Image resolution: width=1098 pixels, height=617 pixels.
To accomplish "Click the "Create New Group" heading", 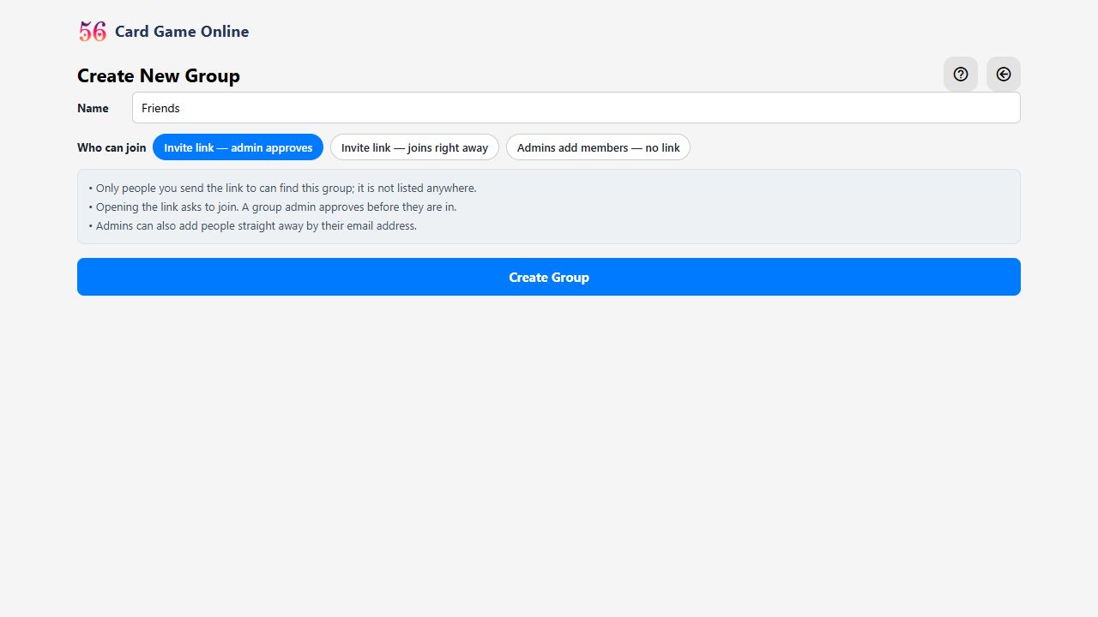I will (x=159, y=75).
